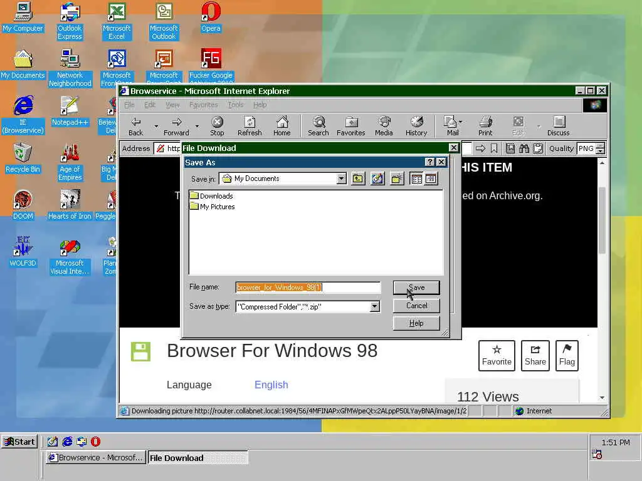Open the Tools menu
The image size is (642, 481).
[x=236, y=105]
